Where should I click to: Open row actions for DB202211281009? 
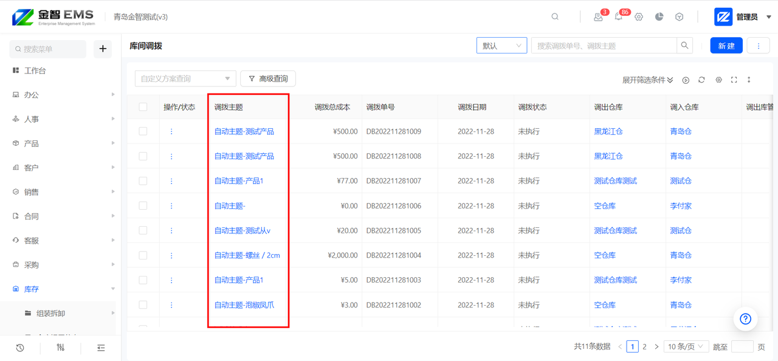pos(171,131)
